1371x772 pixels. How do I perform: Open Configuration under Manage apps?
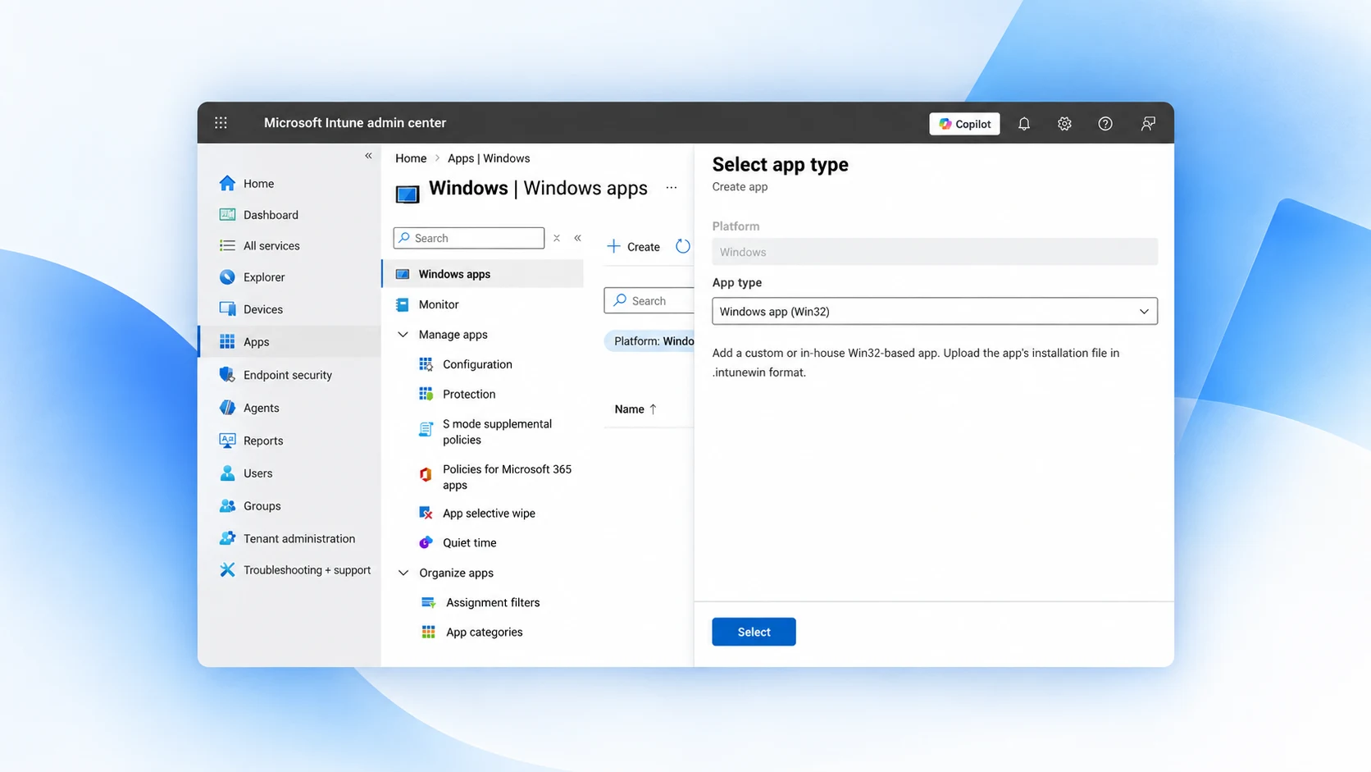point(466,364)
